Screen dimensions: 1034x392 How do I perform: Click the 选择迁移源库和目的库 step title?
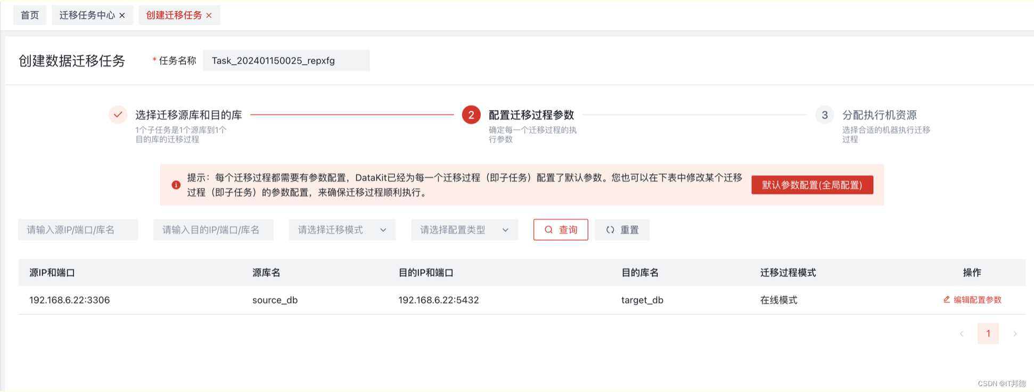pyautogui.click(x=188, y=115)
